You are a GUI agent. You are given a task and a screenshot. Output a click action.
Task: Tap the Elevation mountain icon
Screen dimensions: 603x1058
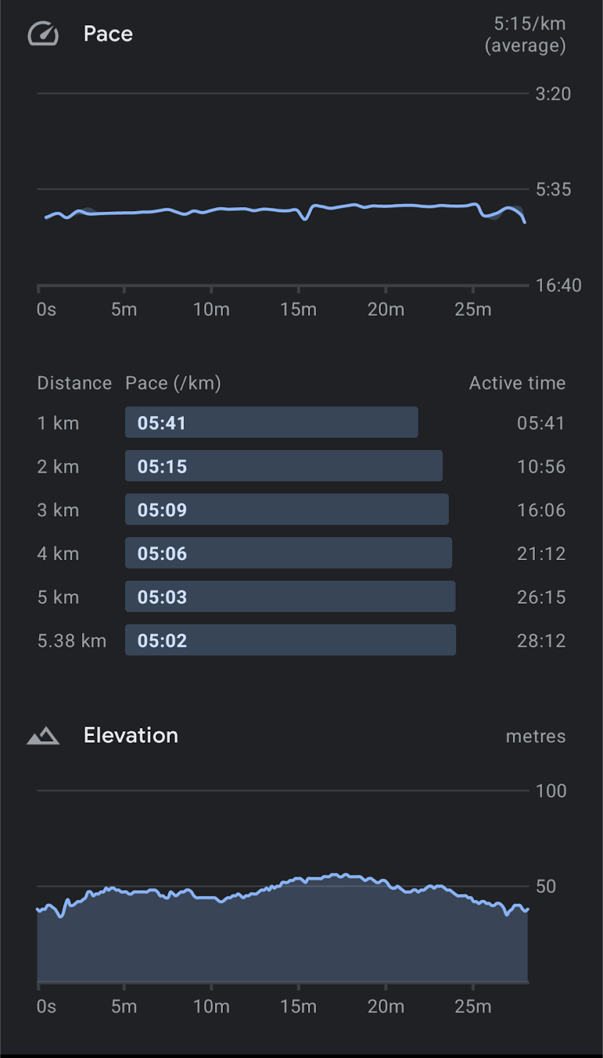point(43,735)
